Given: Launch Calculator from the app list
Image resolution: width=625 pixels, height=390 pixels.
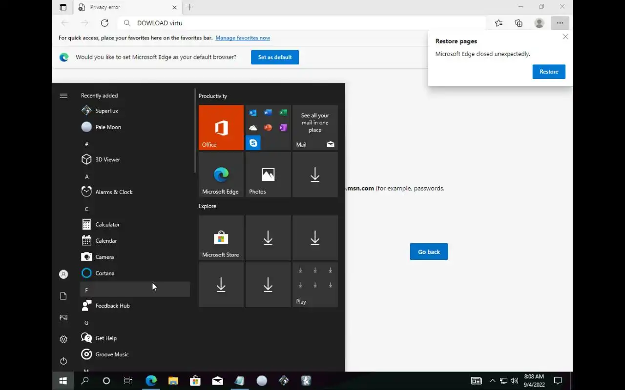Looking at the screenshot, I should 135,224.
